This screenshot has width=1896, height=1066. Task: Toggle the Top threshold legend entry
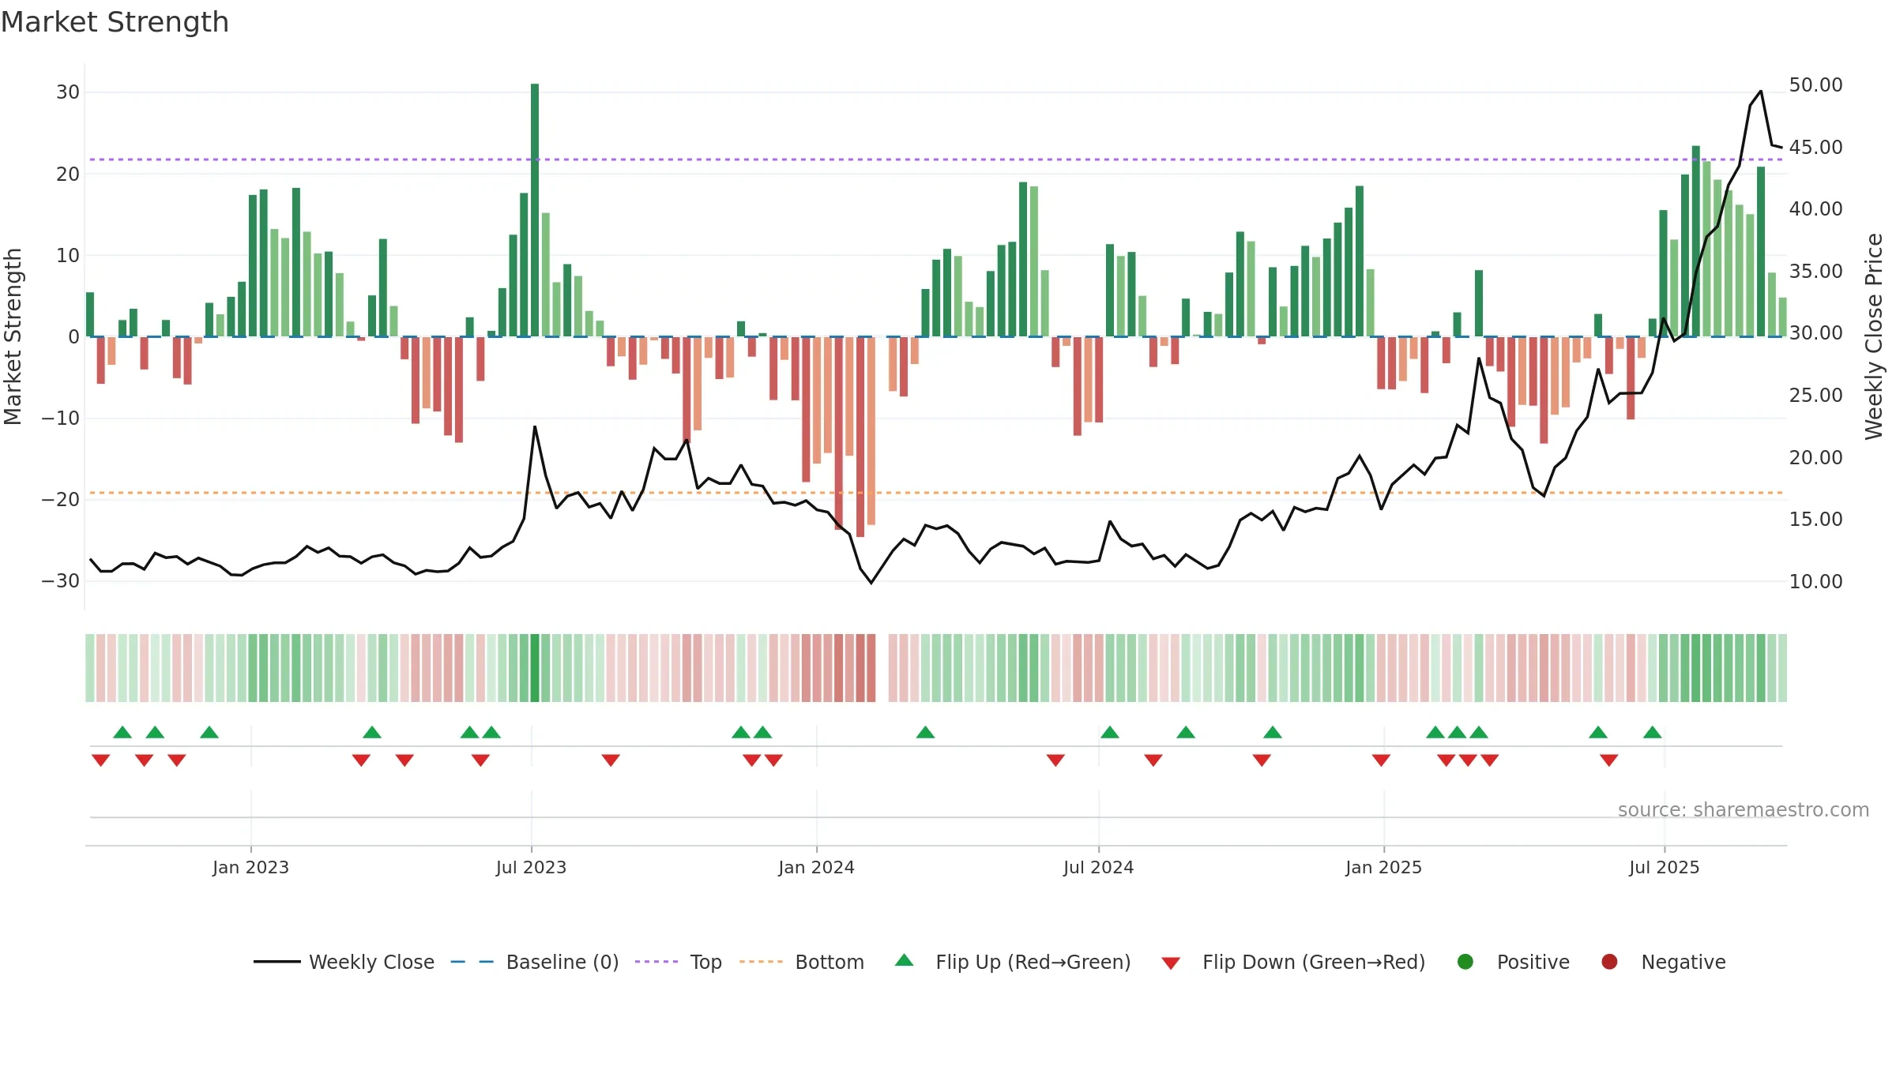click(678, 962)
